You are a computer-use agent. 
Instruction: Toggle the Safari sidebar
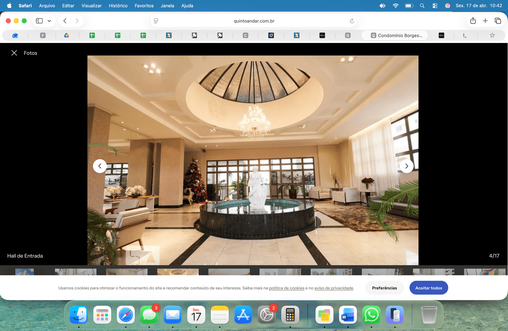[39, 21]
